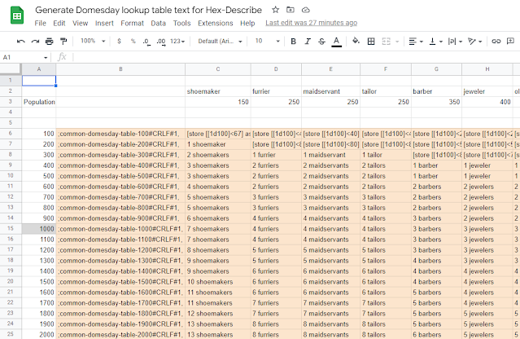Format cell as percent
This screenshot has height=339, width=520.
tap(133, 42)
